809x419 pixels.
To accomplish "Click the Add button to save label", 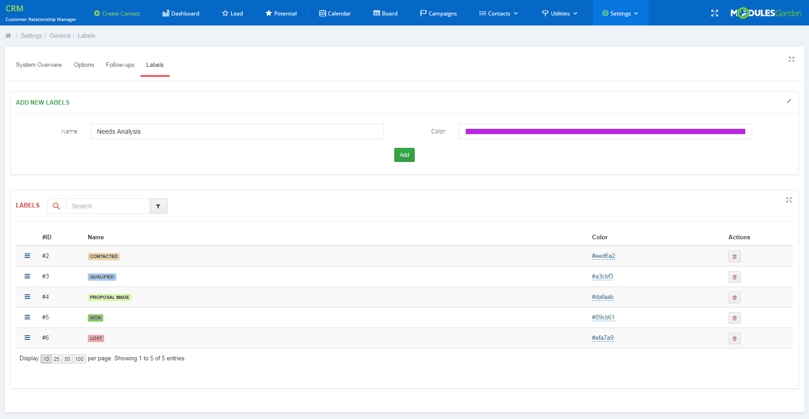I will pyautogui.click(x=404, y=155).
